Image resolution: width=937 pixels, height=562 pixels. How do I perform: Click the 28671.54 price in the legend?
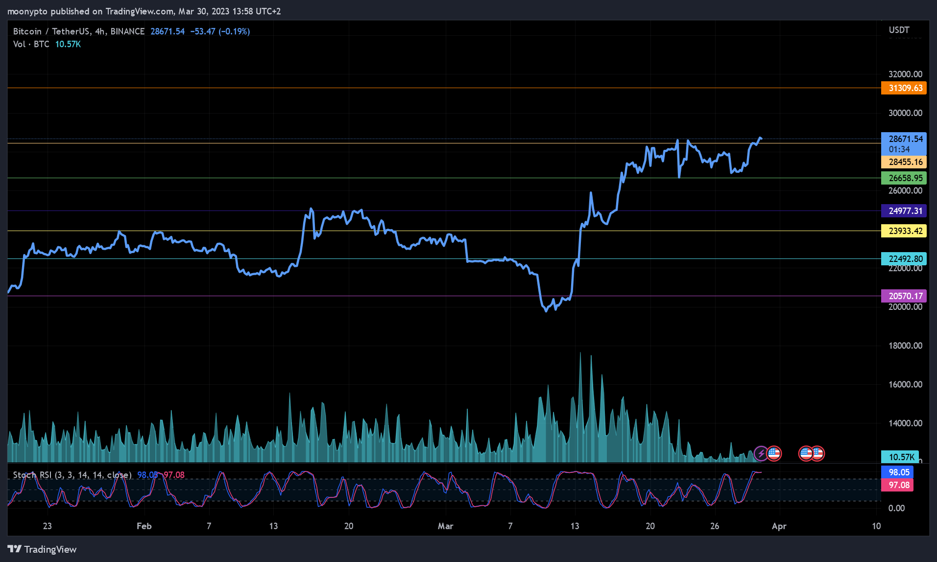pyautogui.click(x=168, y=31)
